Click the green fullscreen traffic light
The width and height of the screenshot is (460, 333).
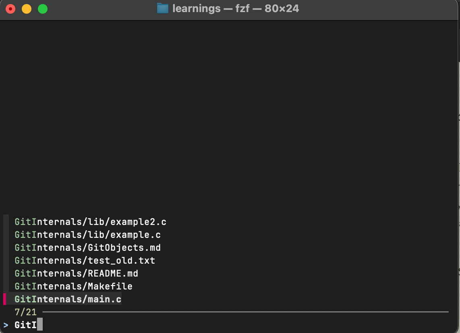click(x=42, y=8)
